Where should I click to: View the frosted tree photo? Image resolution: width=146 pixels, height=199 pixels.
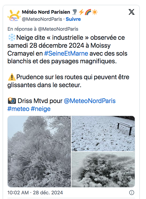tap(39, 151)
